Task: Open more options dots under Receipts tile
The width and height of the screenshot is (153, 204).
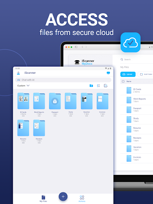Action: 39,143
